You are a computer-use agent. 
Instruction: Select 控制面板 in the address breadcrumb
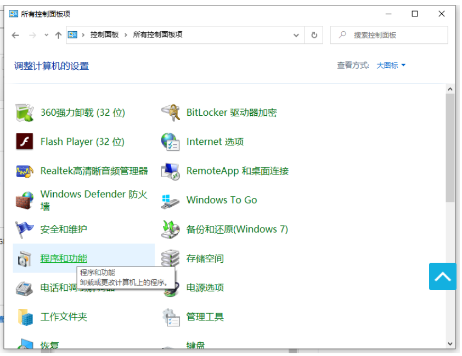tap(104, 35)
